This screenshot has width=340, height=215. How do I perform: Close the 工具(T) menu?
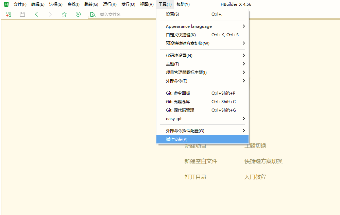[x=165, y=4]
